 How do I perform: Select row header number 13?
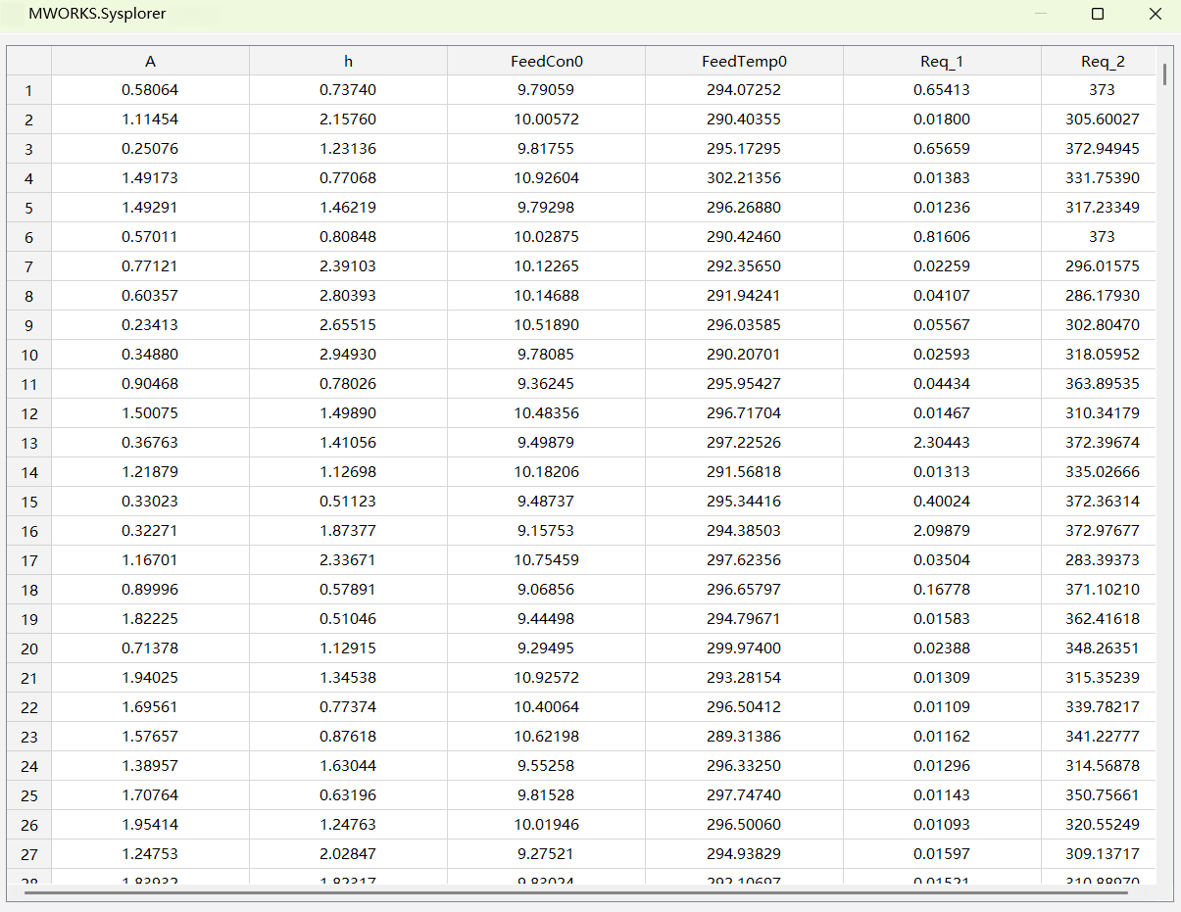coord(28,443)
